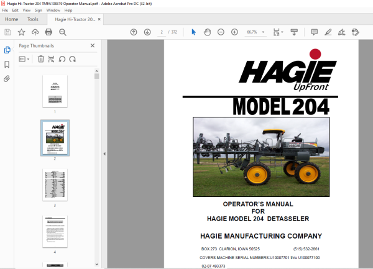Click the (515) 532-2861 phone number

pos(306,248)
